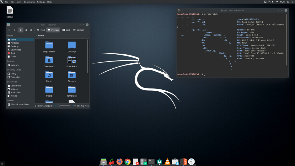Launch Burp Suite from the dock
This screenshot has width=295, height=166.
[x=184, y=162]
